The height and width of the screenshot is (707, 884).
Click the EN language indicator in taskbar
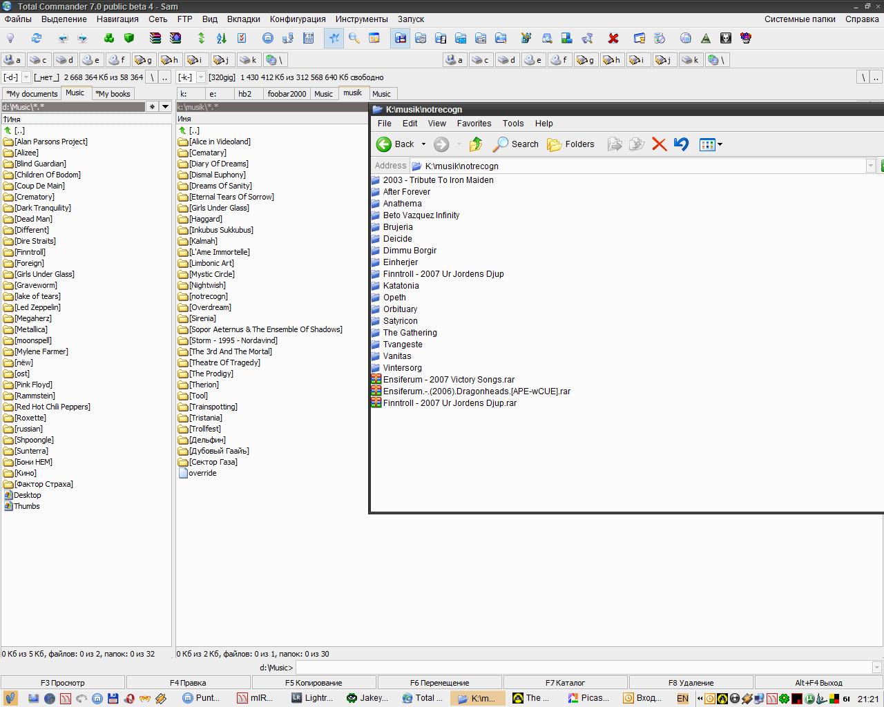tap(682, 698)
